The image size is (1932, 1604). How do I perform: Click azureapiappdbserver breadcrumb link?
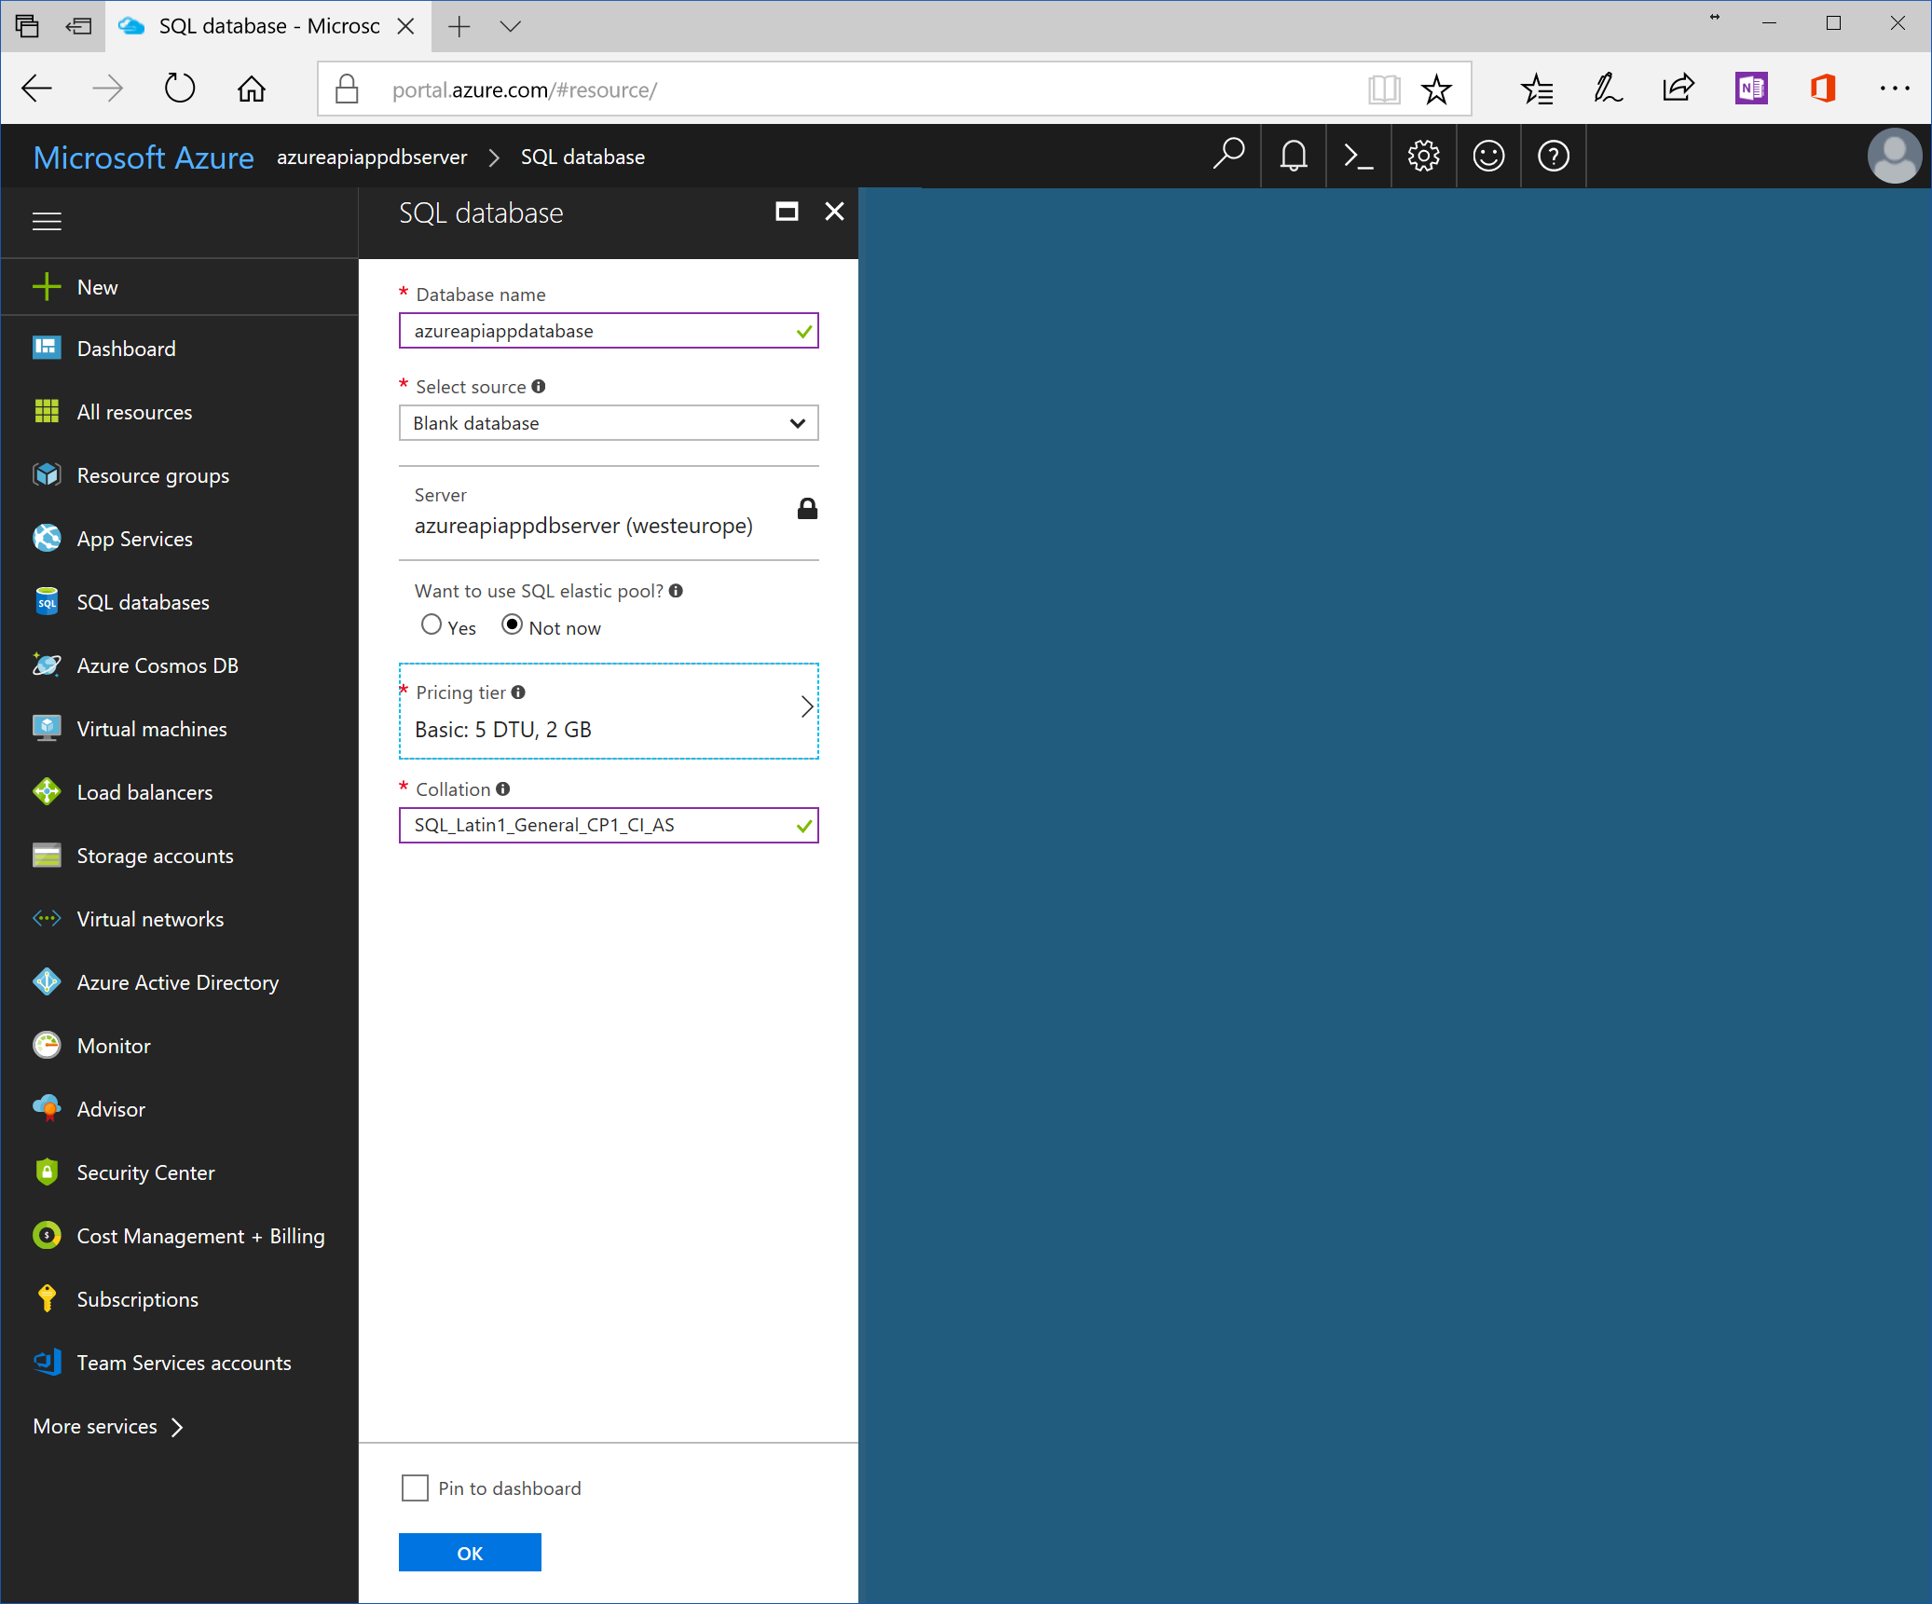coord(372,158)
